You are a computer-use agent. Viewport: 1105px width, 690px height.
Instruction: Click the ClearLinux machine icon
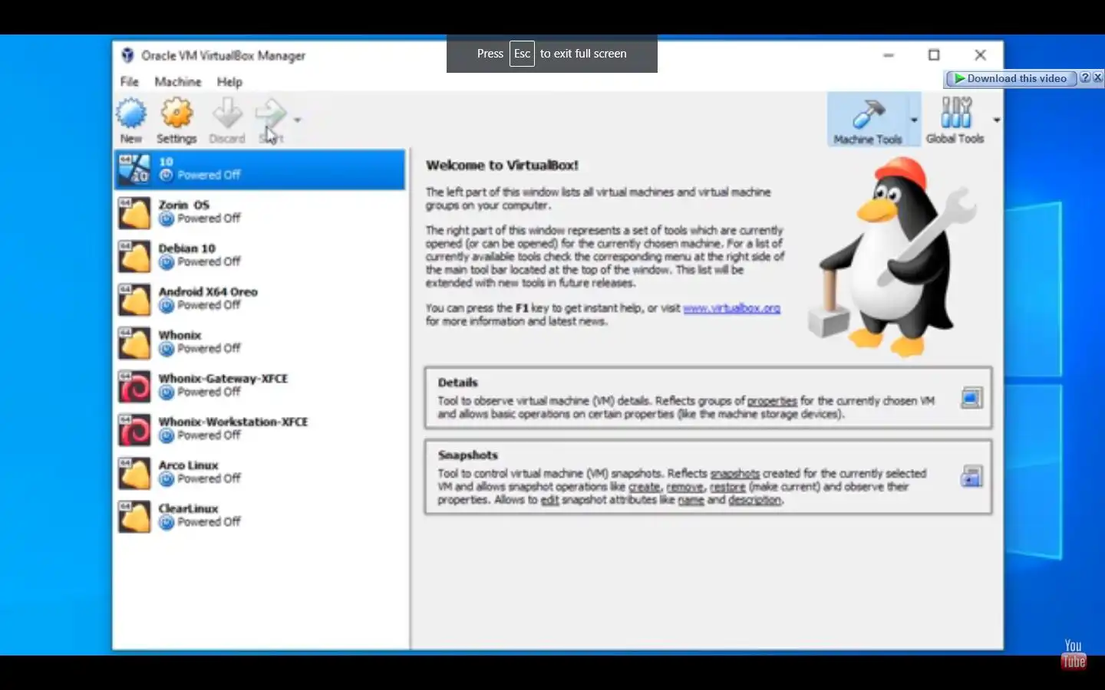click(x=134, y=517)
